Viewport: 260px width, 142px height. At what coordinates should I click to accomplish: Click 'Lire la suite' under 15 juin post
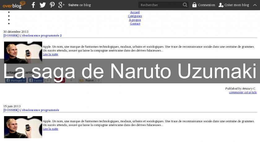pyautogui.click(x=50, y=129)
